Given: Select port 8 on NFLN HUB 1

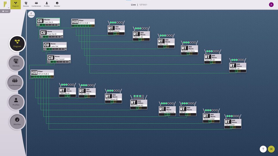Looking at the screenshot, I should click(93, 26).
